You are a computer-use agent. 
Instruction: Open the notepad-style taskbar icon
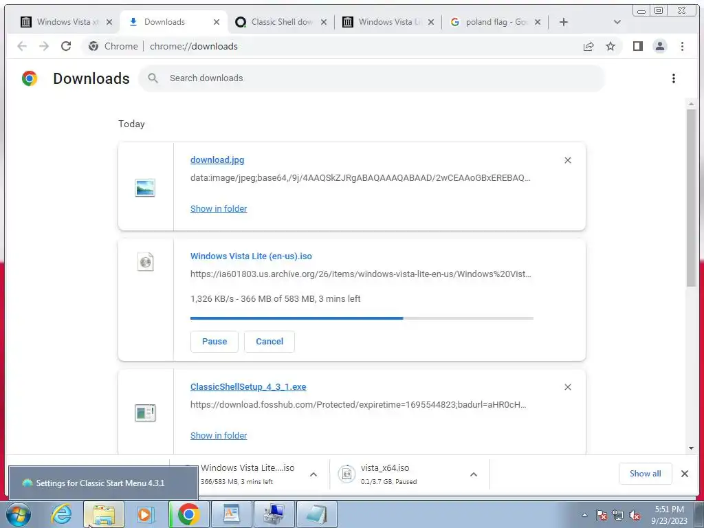[x=316, y=514]
